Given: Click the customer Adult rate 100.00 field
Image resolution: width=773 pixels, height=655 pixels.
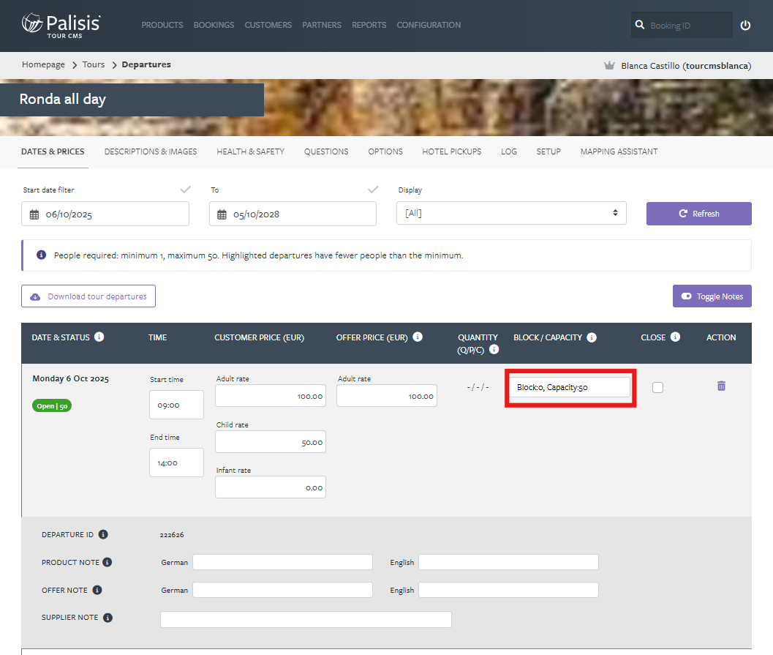Looking at the screenshot, I should [270, 396].
